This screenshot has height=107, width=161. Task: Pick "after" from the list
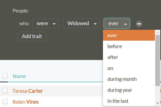pyautogui.click(x=129, y=57)
